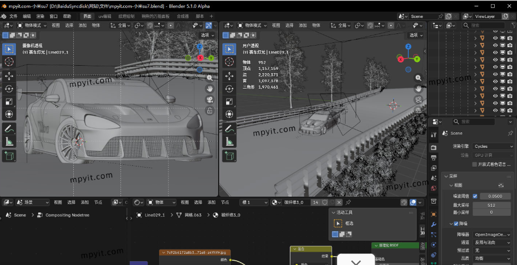Enable the 开放式着色语言 checkbox

[475, 164]
